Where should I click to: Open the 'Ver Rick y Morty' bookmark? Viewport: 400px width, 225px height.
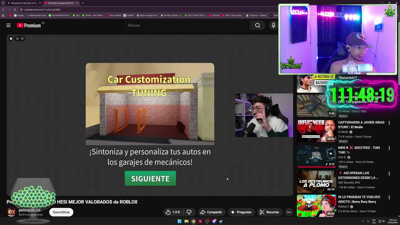tap(172, 15)
